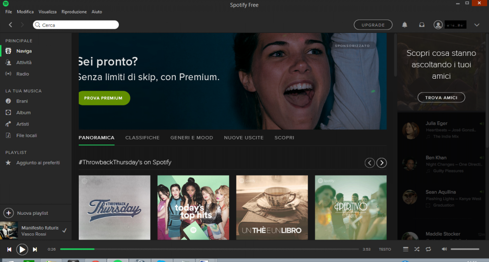Click the user profile avatar icon

point(438,25)
